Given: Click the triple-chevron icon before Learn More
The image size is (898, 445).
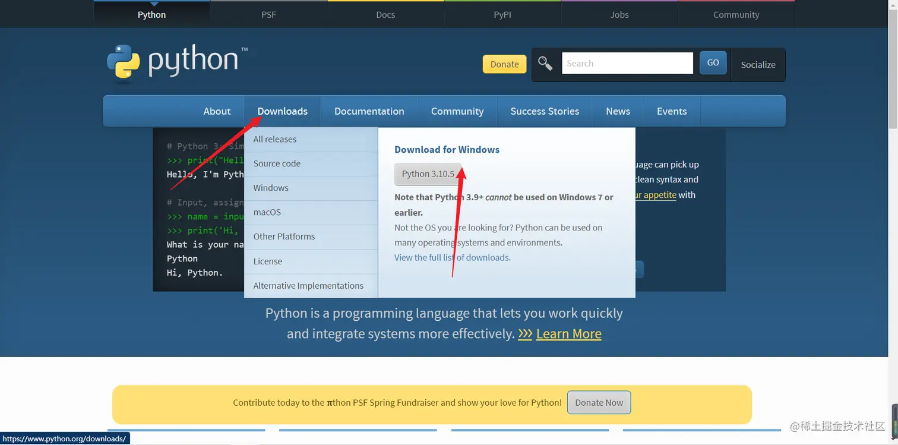Looking at the screenshot, I should coord(525,334).
